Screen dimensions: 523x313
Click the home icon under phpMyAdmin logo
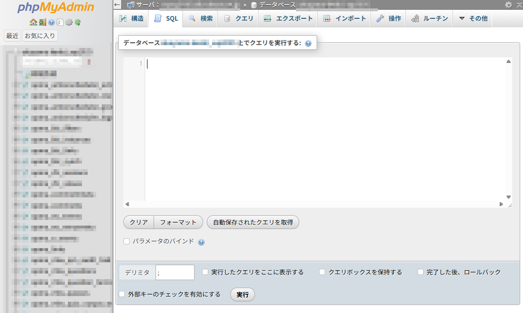(x=33, y=22)
